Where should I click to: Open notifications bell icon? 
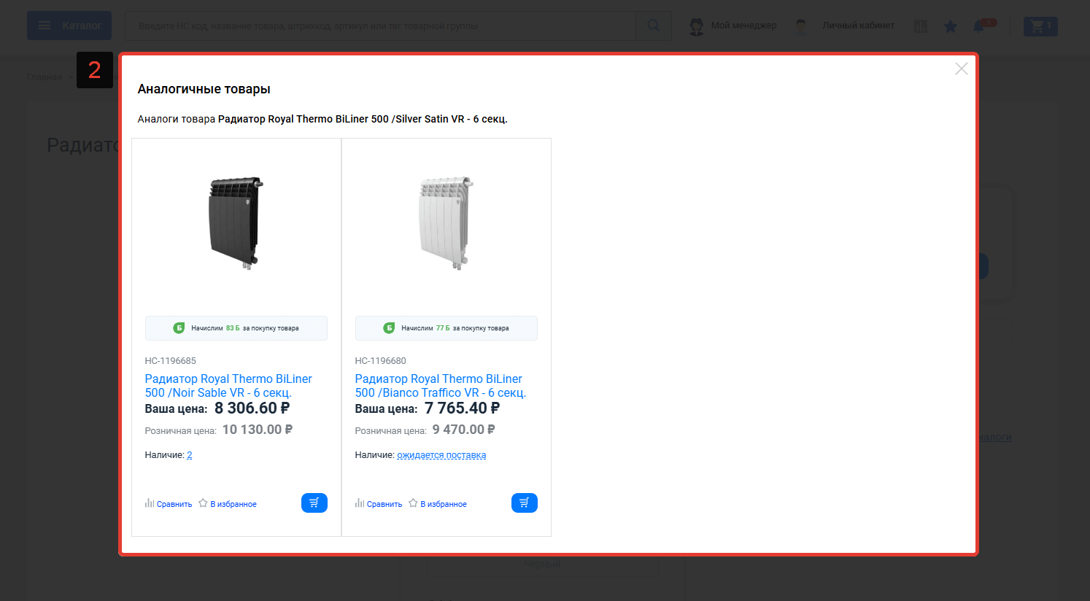980,26
